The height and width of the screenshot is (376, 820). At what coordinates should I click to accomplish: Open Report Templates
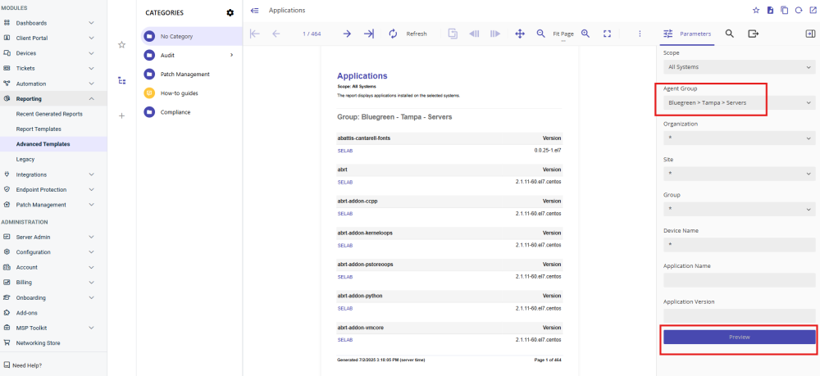click(x=39, y=129)
